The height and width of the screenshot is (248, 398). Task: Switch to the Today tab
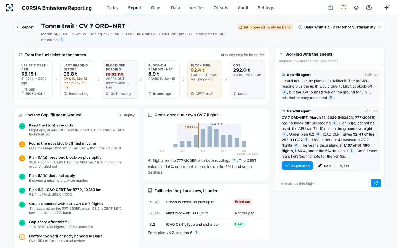tap(112, 8)
